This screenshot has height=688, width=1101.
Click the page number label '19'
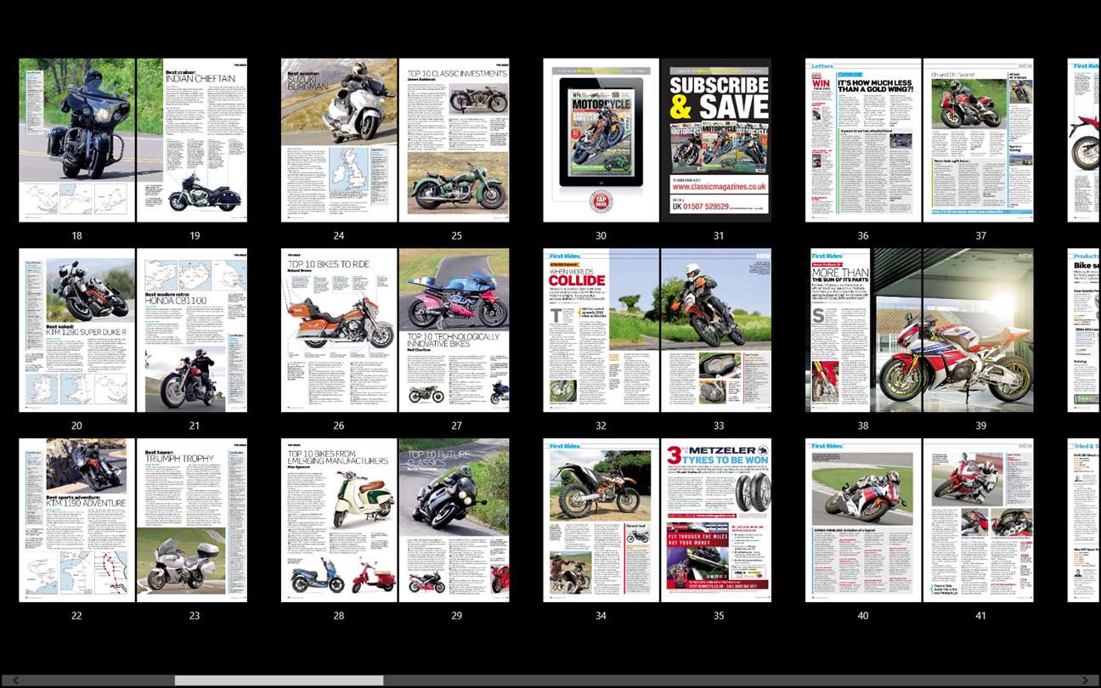tap(195, 235)
